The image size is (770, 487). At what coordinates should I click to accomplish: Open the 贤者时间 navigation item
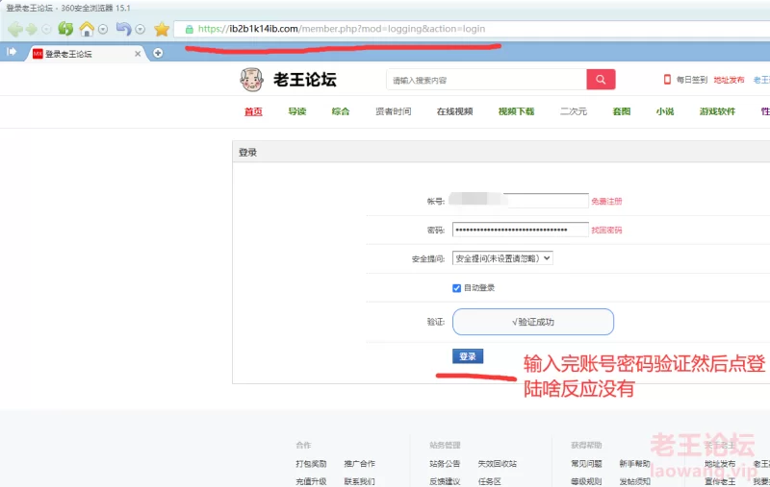(394, 111)
